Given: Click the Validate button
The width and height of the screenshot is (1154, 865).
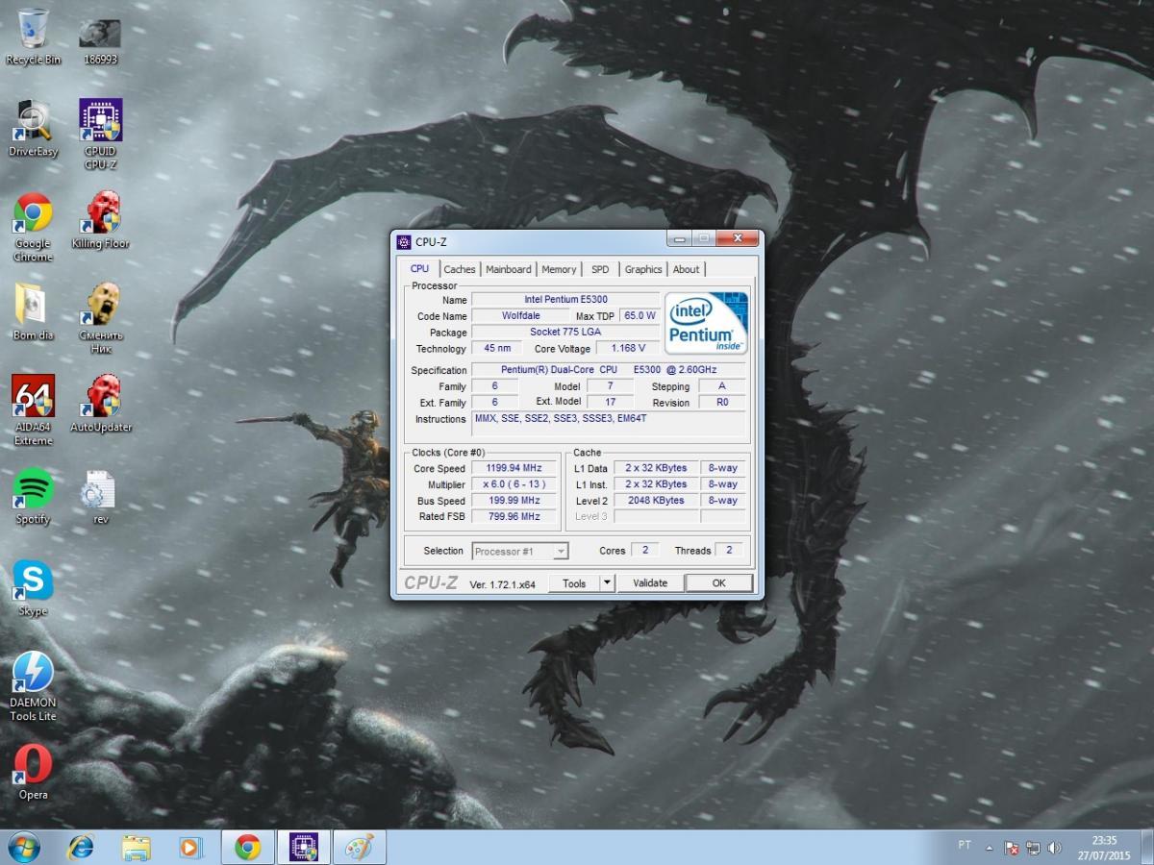Looking at the screenshot, I should 650,582.
